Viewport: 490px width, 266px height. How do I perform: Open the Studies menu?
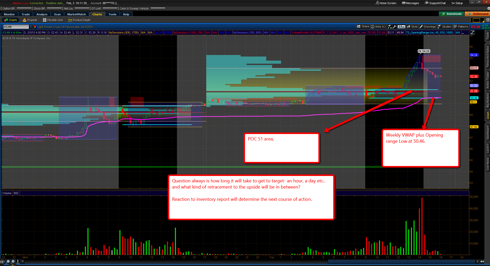(445, 27)
